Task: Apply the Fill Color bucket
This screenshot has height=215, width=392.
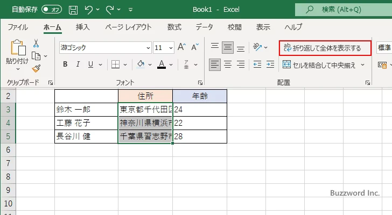Action: [141, 64]
